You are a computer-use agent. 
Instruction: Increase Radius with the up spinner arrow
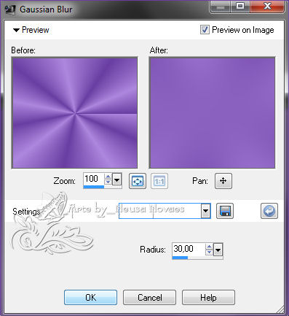point(209,247)
